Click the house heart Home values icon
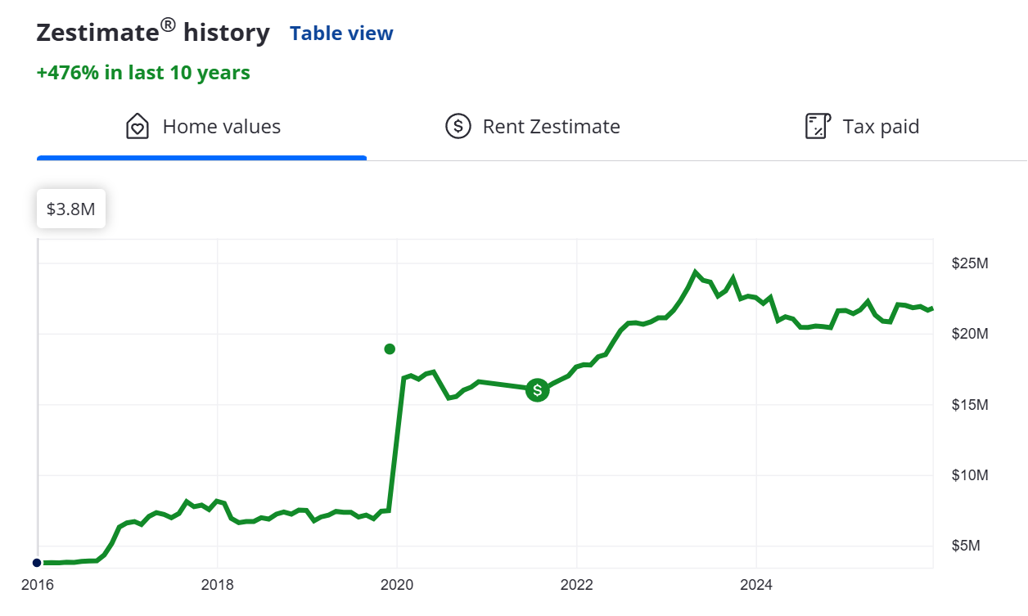1028x616 pixels. coord(138,127)
